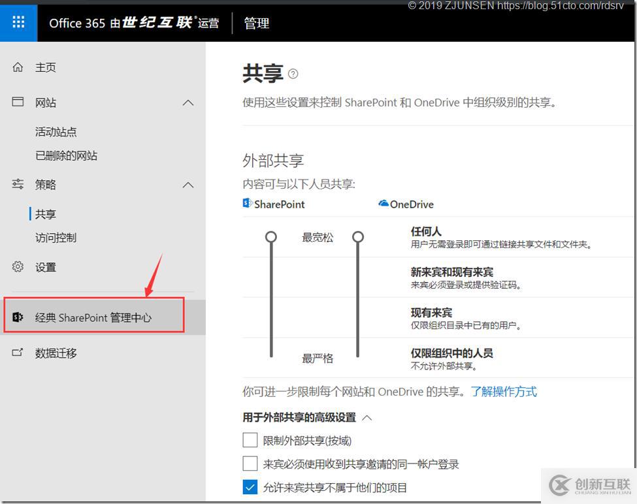Click Office 365 header title
This screenshot has height=504, width=637.
134,23
